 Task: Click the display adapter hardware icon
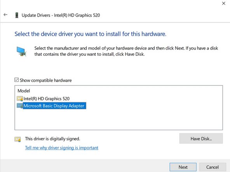point(21,52)
